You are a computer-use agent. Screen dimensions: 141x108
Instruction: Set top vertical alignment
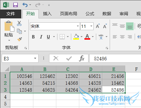115,25
